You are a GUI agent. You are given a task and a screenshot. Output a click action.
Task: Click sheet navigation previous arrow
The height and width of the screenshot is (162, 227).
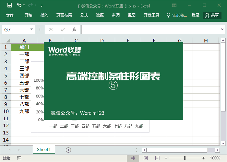tap(10, 150)
